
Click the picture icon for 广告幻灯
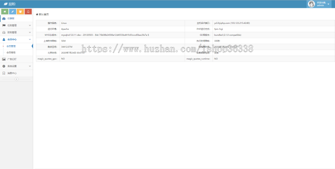tap(4, 59)
